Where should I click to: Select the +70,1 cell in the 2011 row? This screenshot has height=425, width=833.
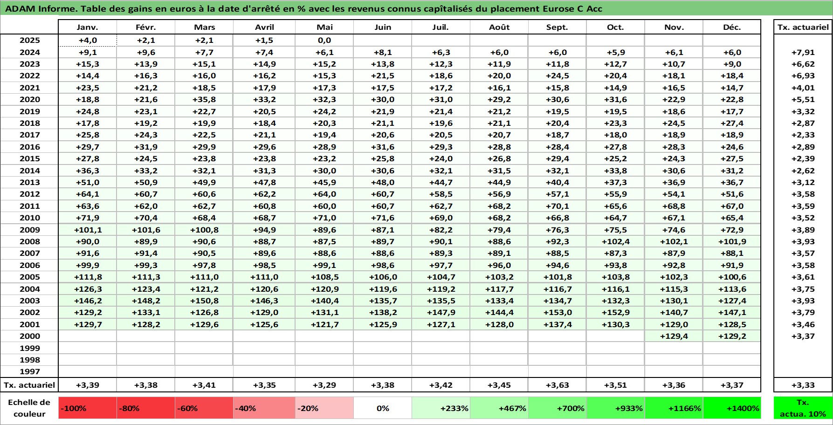coord(558,206)
